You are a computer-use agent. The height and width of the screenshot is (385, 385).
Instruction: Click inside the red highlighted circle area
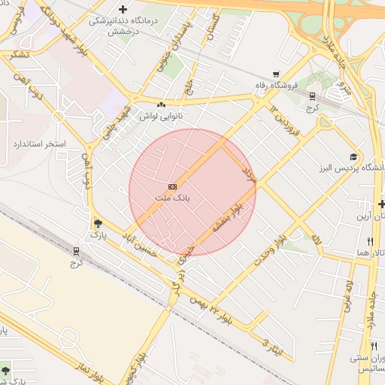click(x=192, y=192)
